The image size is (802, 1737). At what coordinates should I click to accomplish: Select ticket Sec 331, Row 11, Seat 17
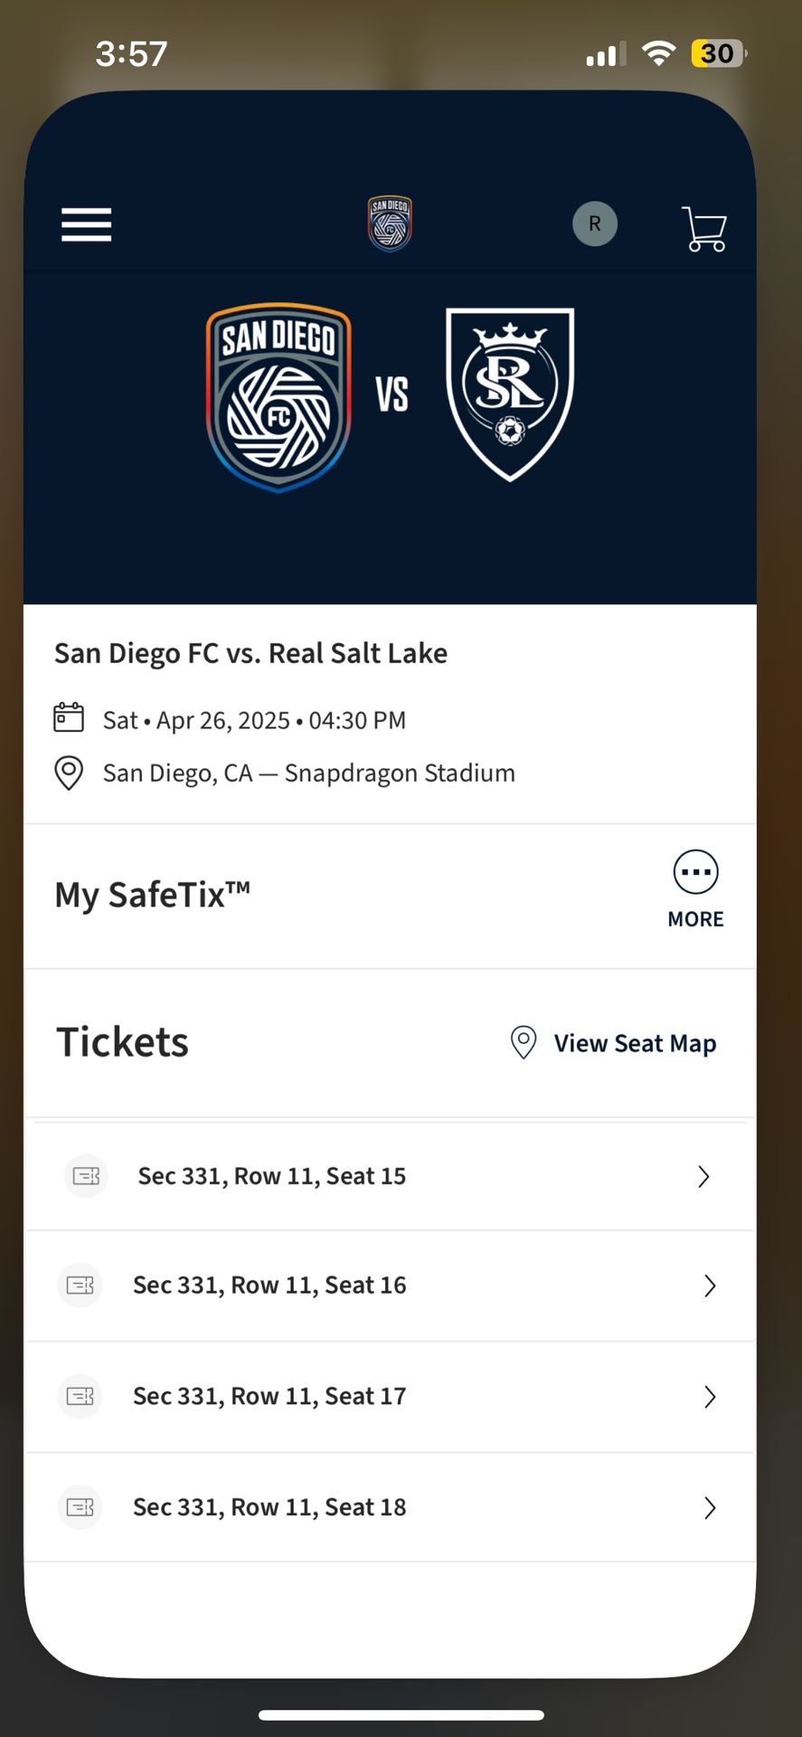[269, 1396]
